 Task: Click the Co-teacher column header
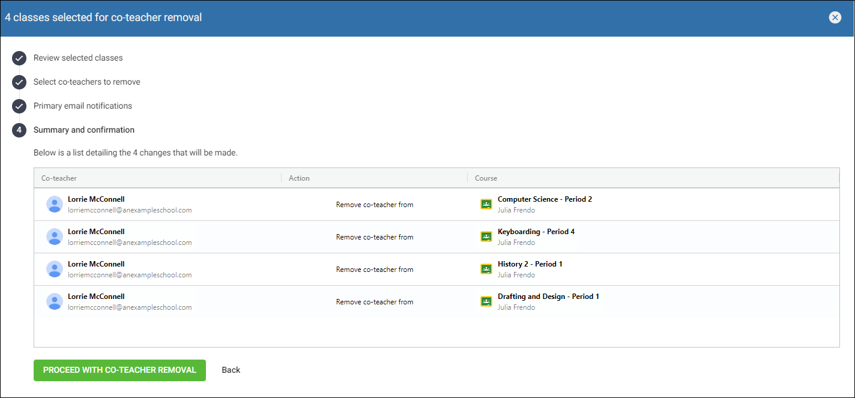(x=57, y=178)
